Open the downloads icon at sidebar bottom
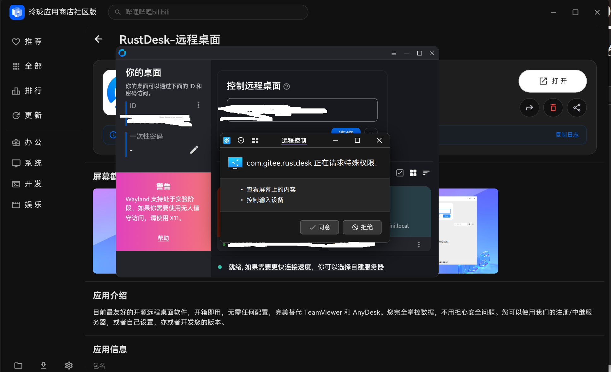 click(x=44, y=365)
